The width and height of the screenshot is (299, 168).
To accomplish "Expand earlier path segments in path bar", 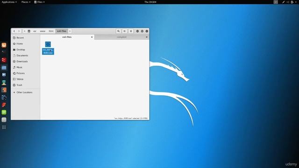I will (x=25, y=31).
